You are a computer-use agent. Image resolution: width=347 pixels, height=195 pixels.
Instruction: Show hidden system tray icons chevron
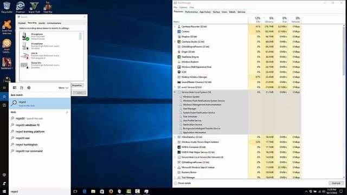click(306, 191)
